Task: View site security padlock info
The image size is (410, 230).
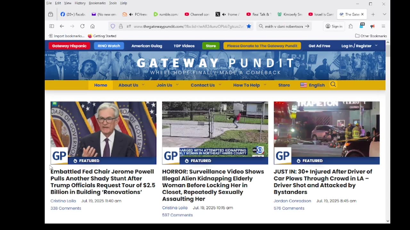Action: pos(121,26)
